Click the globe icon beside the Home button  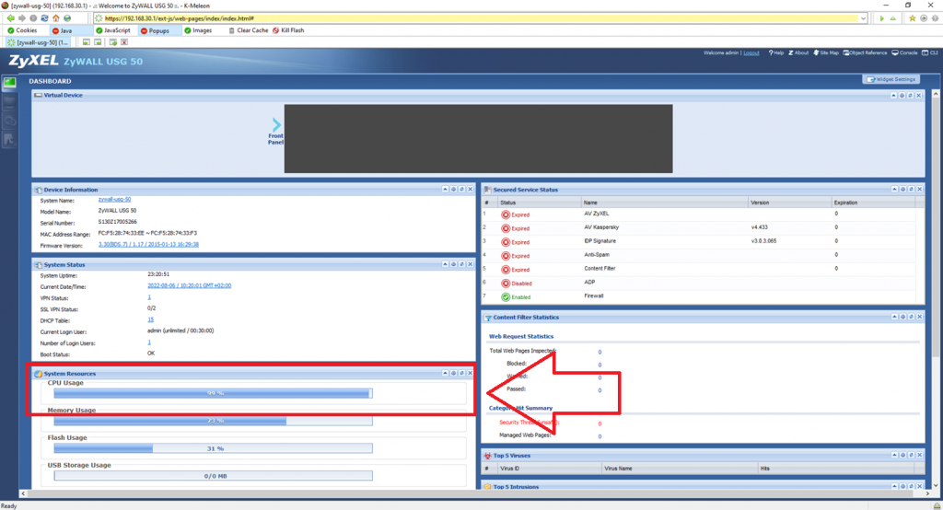(67, 18)
